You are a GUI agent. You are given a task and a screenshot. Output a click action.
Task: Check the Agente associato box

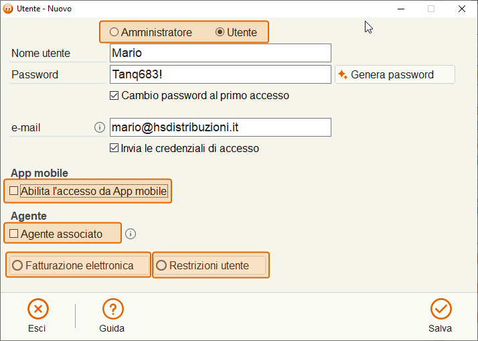pyautogui.click(x=13, y=234)
